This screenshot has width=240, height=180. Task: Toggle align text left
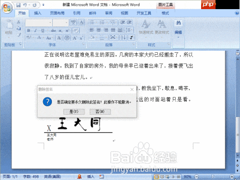(x=92, y=30)
